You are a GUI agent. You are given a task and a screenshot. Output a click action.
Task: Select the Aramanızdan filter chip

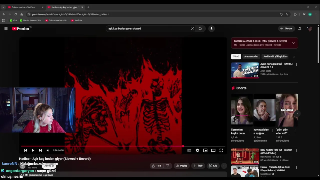[251, 56]
